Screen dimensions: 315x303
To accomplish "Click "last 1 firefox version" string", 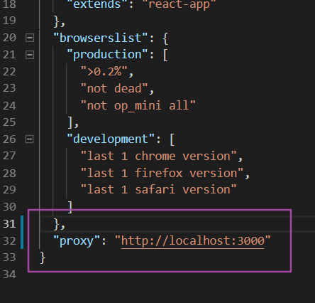I will coord(162,173).
